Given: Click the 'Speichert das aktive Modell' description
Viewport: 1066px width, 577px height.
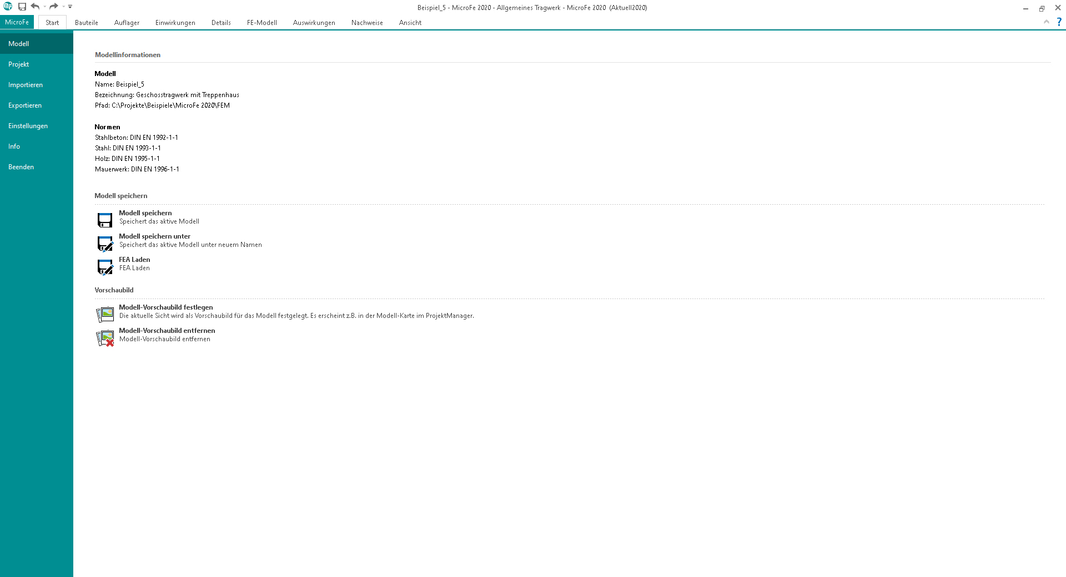Looking at the screenshot, I should [x=159, y=221].
